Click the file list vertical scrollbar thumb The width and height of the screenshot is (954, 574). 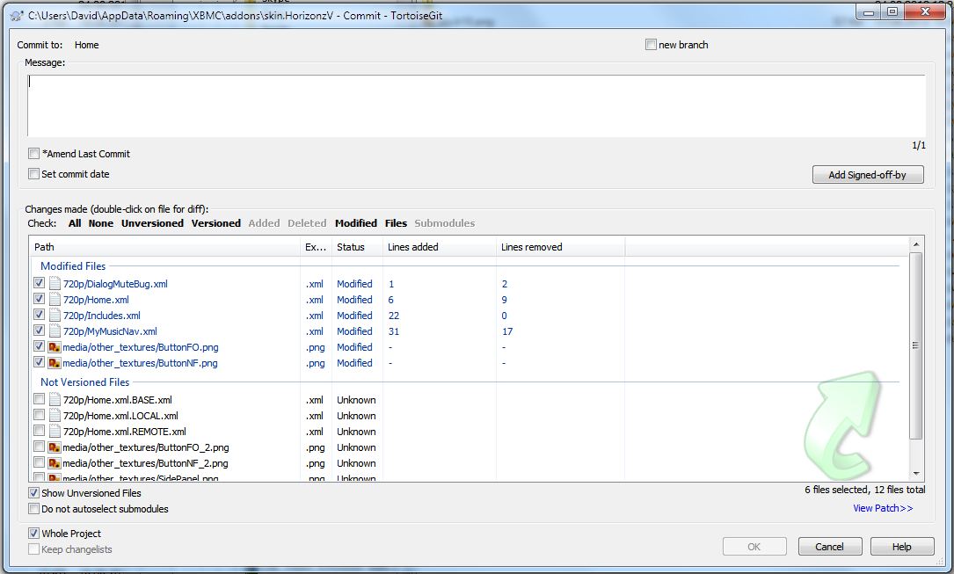click(x=916, y=345)
